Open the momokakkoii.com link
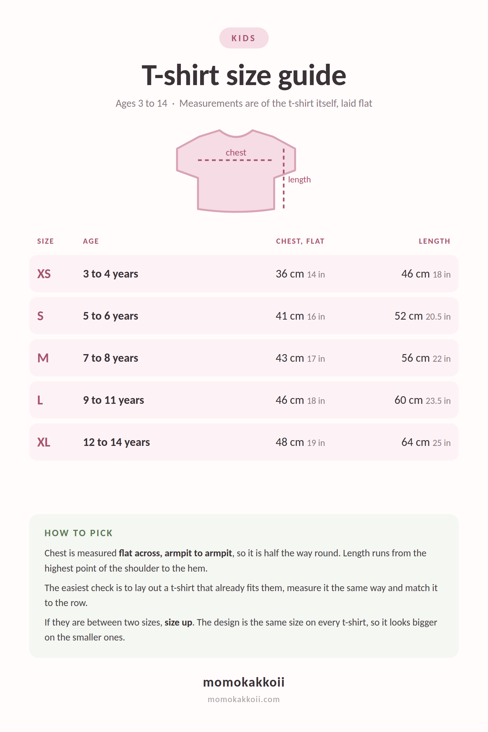Viewport: 488px width, 732px height. 244,699
